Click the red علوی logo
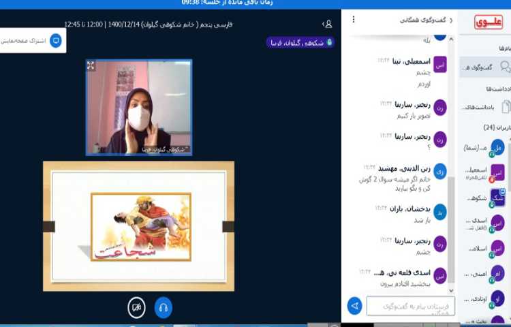511x327 pixels. [488, 22]
